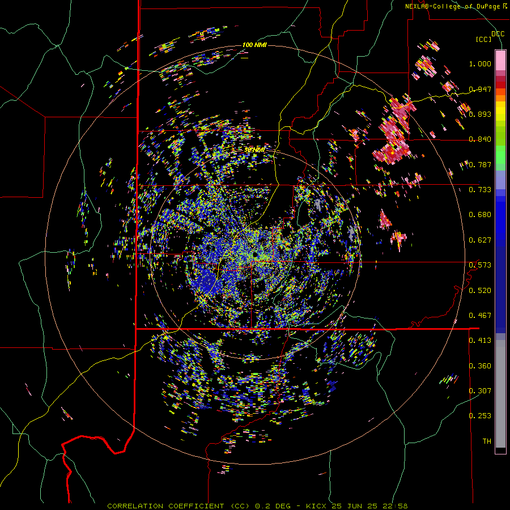Click the [CC] units label

click(484, 39)
